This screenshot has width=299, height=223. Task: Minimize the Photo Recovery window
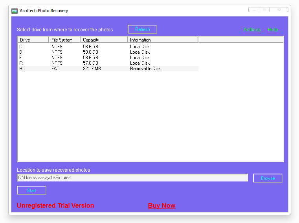tap(254, 10)
